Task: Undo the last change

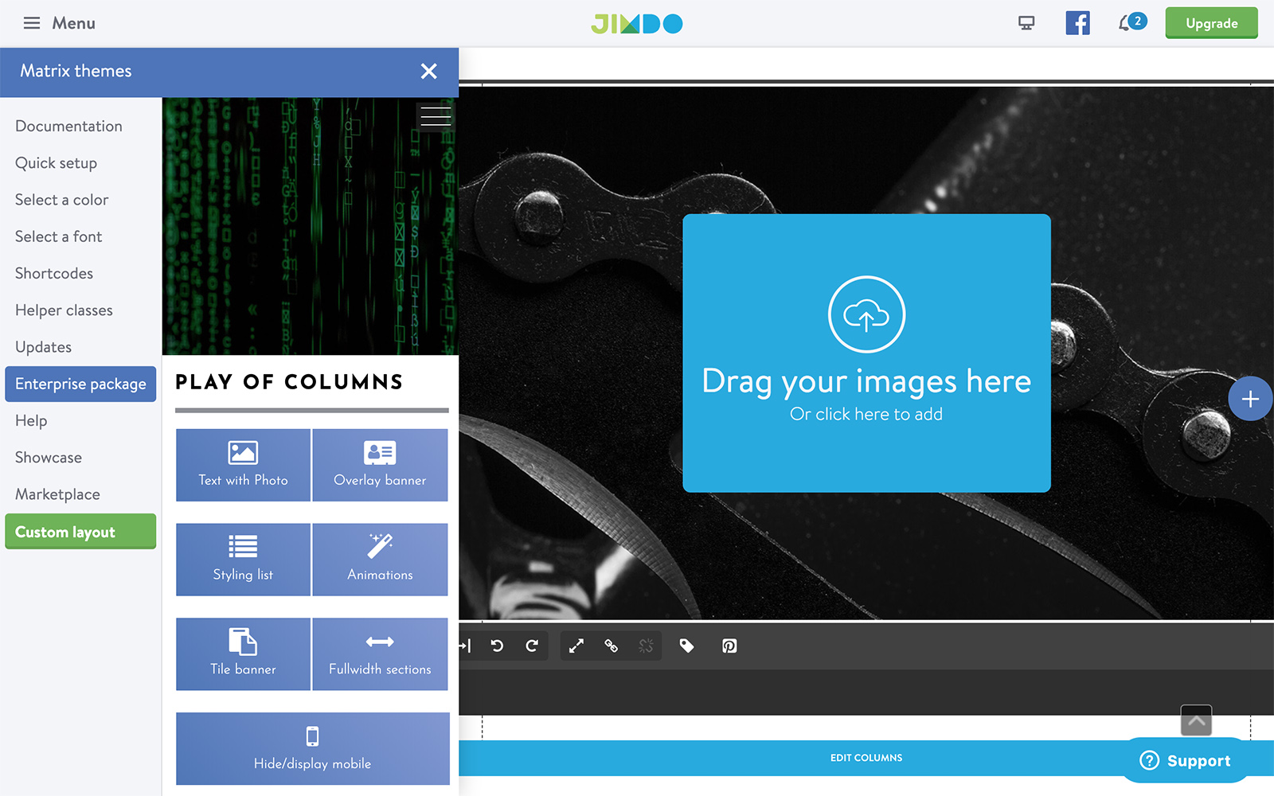Action: 497,646
